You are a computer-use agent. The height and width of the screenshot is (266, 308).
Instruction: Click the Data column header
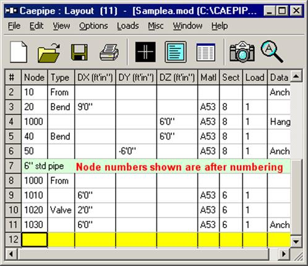(279, 78)
